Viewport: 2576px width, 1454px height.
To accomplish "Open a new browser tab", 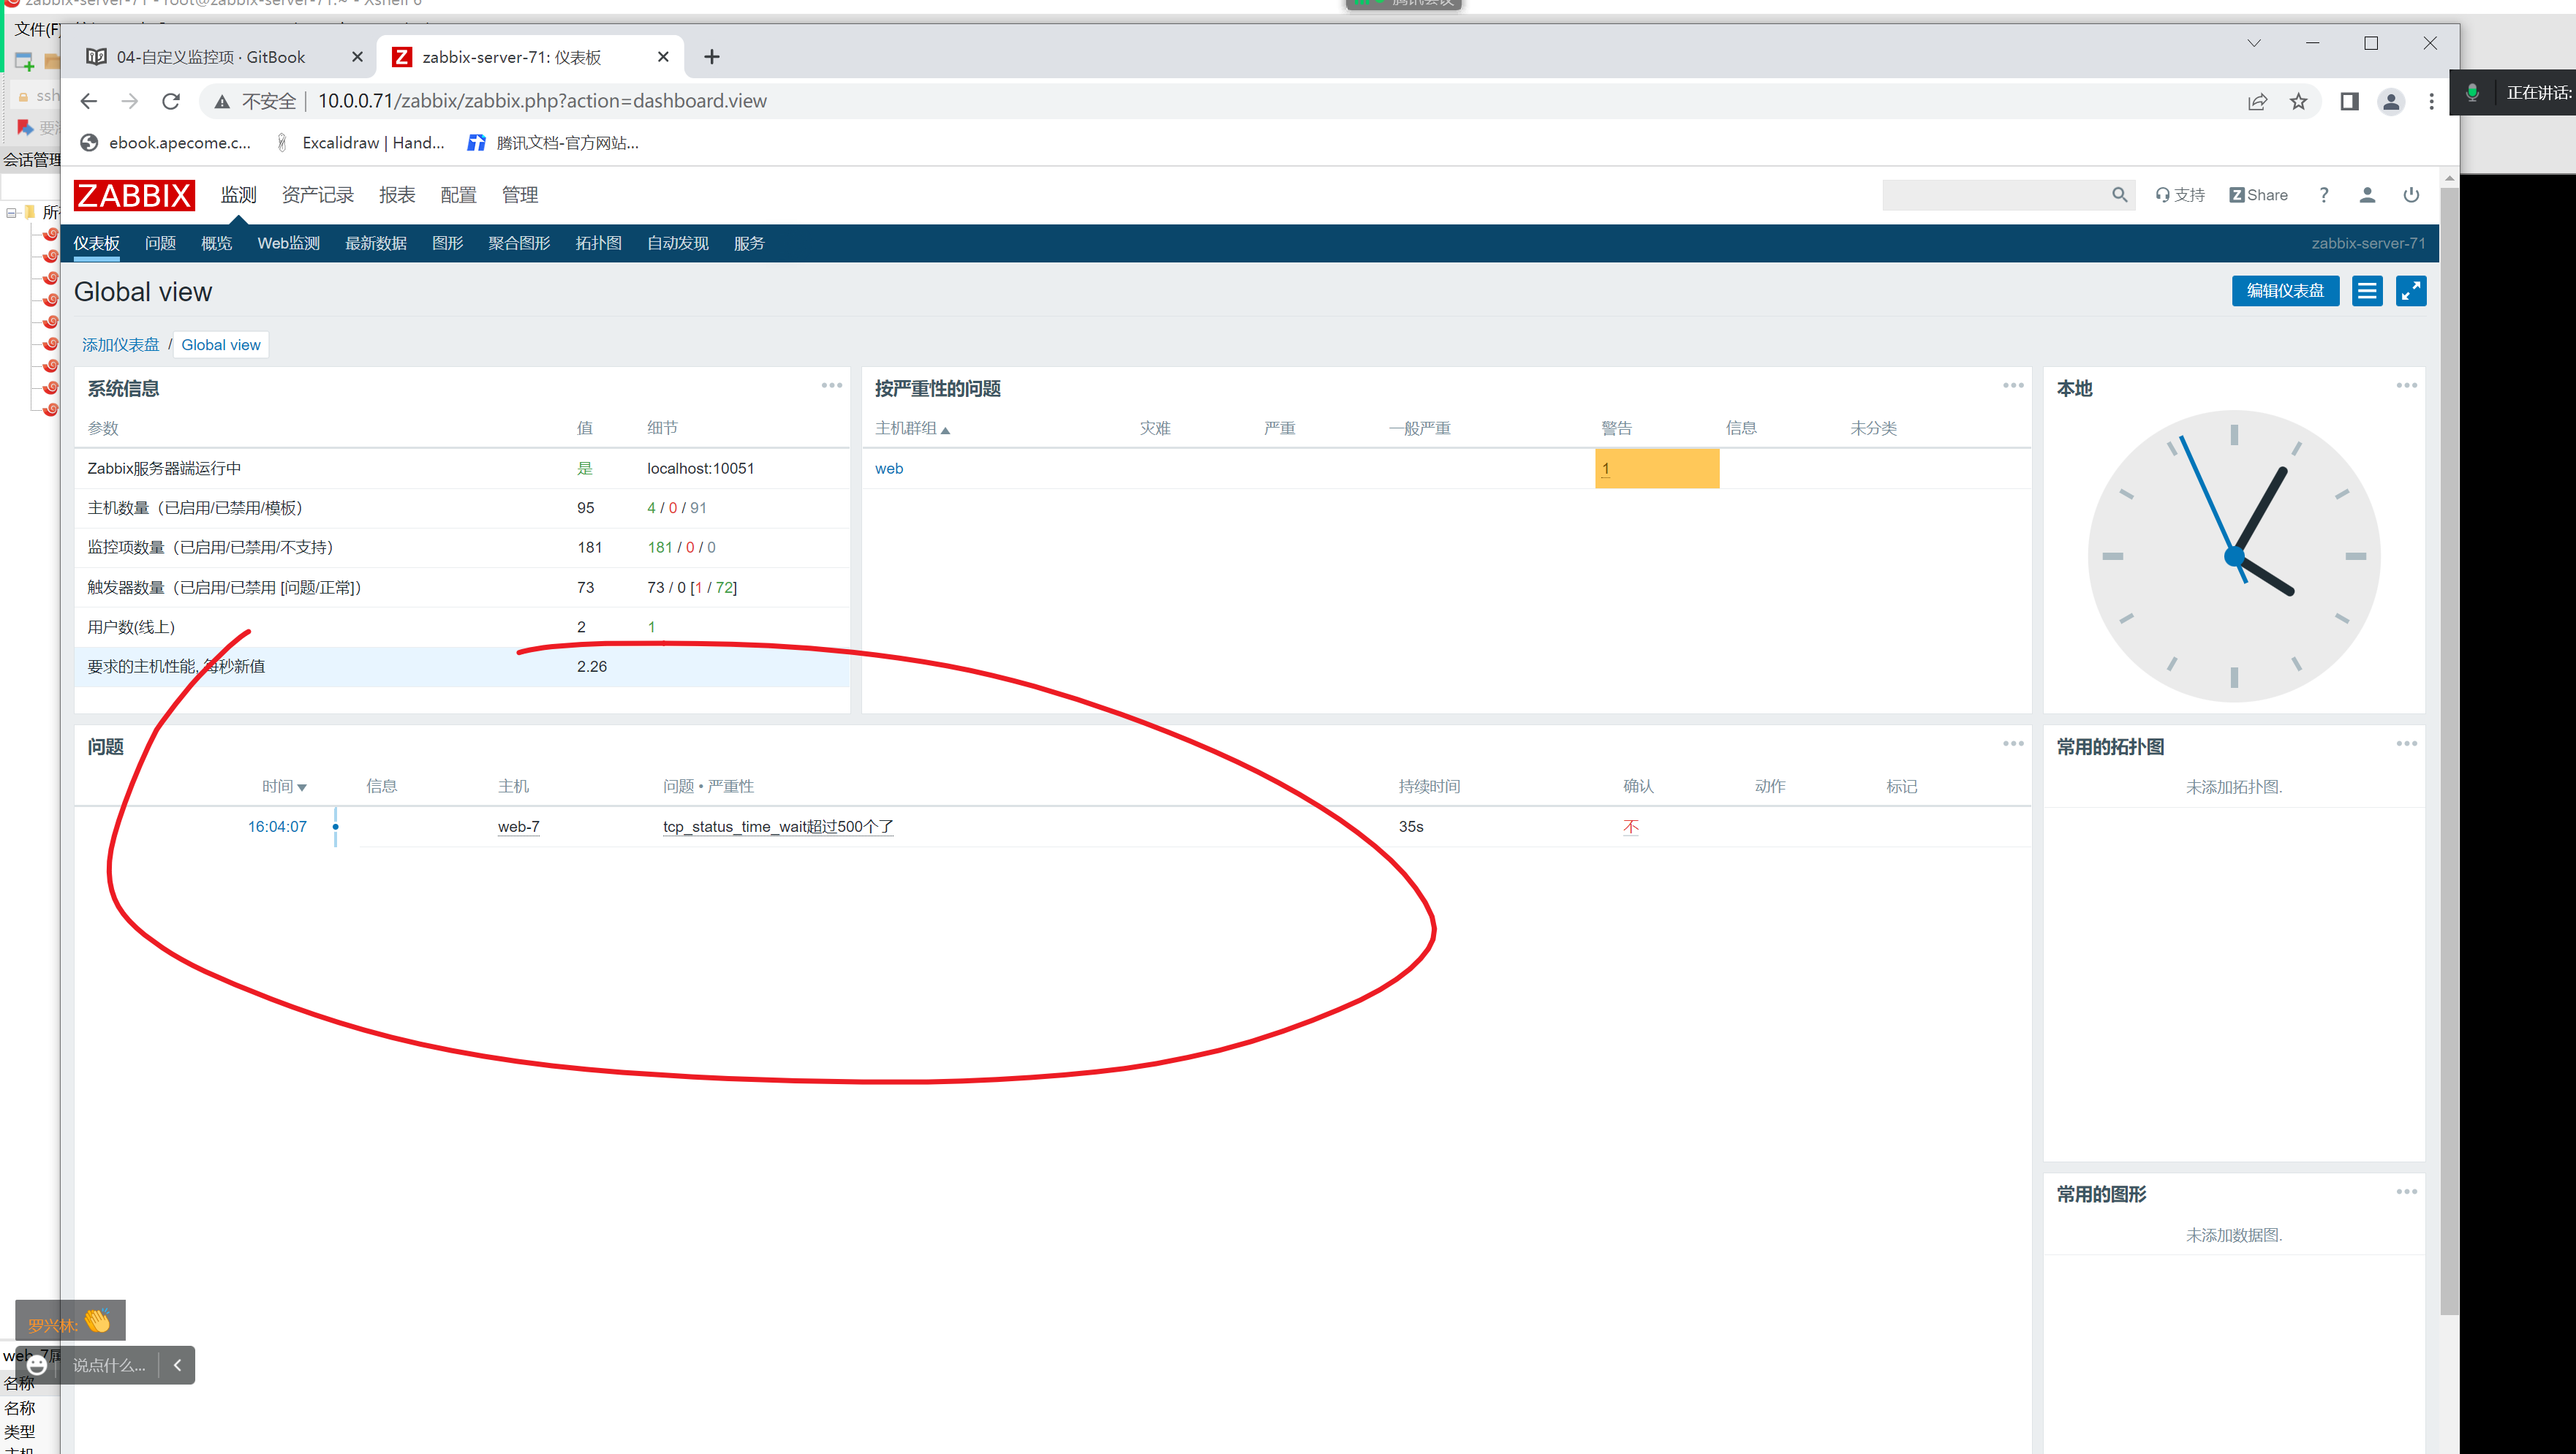I will click(x=711, y=57).
